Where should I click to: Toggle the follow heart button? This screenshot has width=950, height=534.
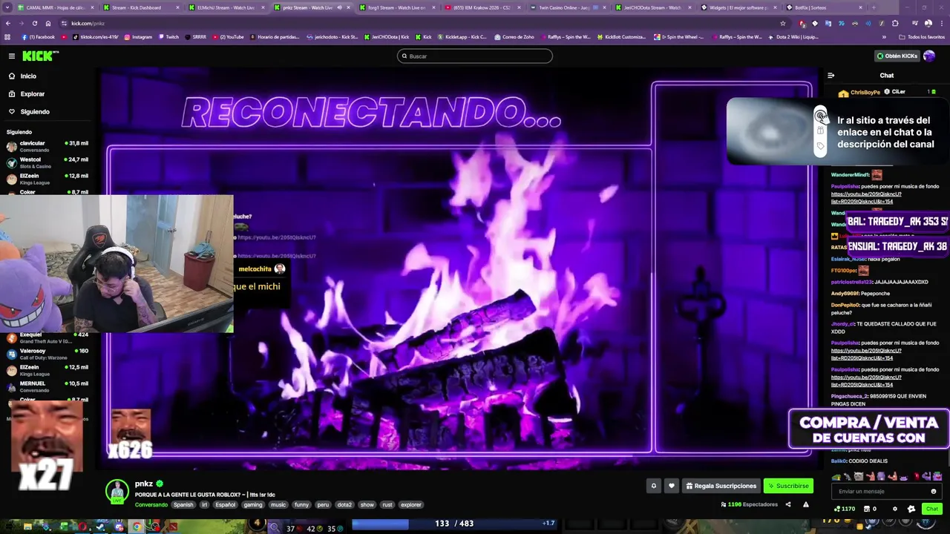pos(671,486)
